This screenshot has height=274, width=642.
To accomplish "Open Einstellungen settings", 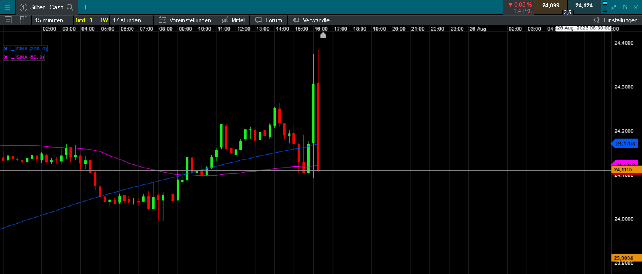I will click(x=615, y=20).
